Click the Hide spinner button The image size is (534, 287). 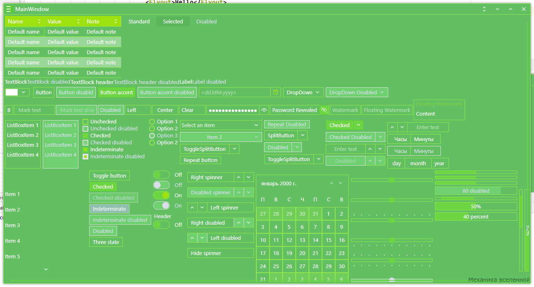point(221,253)
